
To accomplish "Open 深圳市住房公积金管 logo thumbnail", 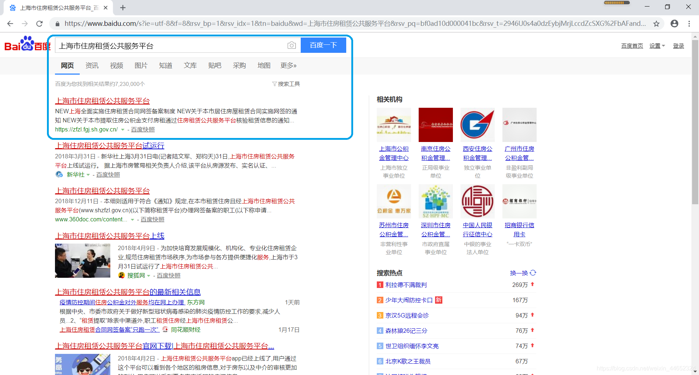I will [x=436, y=201].
